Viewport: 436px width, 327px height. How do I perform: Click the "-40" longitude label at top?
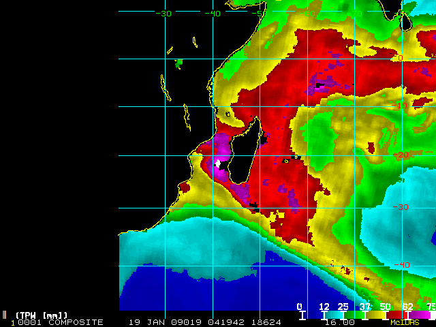coord(213,14)
